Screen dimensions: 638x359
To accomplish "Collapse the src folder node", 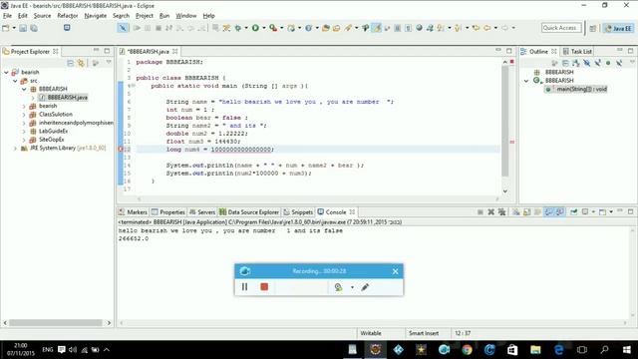I will [x=16, y=81].
